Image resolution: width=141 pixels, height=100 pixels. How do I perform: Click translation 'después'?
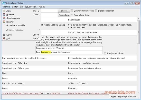click(x=72, y=78)
